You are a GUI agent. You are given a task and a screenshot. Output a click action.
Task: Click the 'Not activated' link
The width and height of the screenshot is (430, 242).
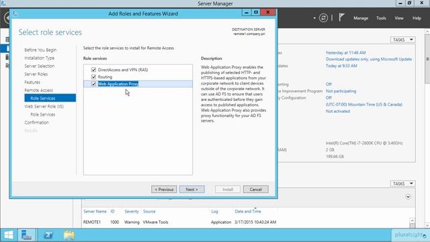(338, 112)
